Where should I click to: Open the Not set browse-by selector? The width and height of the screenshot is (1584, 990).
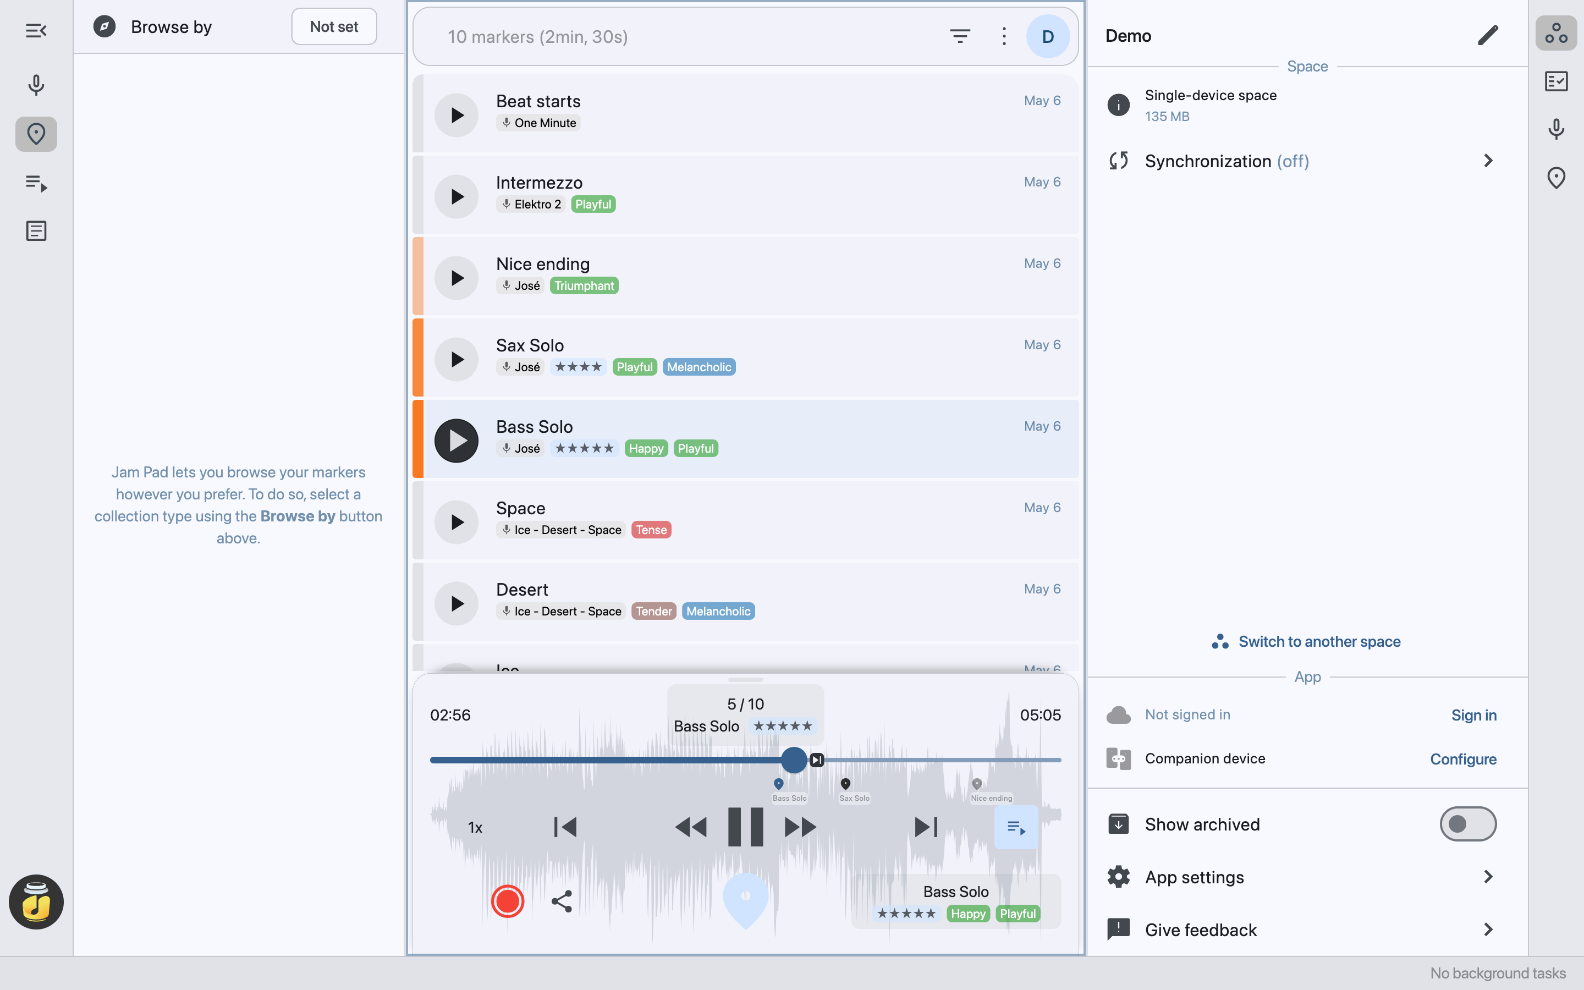coord(334,27)
